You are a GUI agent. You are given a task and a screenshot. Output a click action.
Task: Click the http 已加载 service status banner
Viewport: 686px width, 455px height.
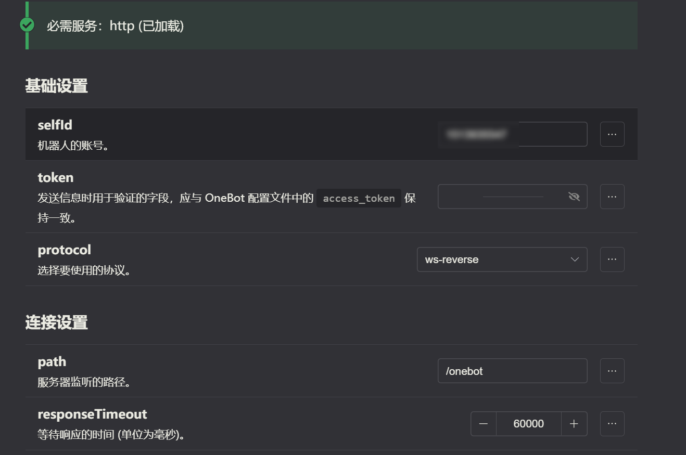coord(332,25)
